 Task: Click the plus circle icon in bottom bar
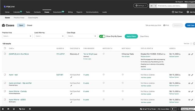click(30, 109)
